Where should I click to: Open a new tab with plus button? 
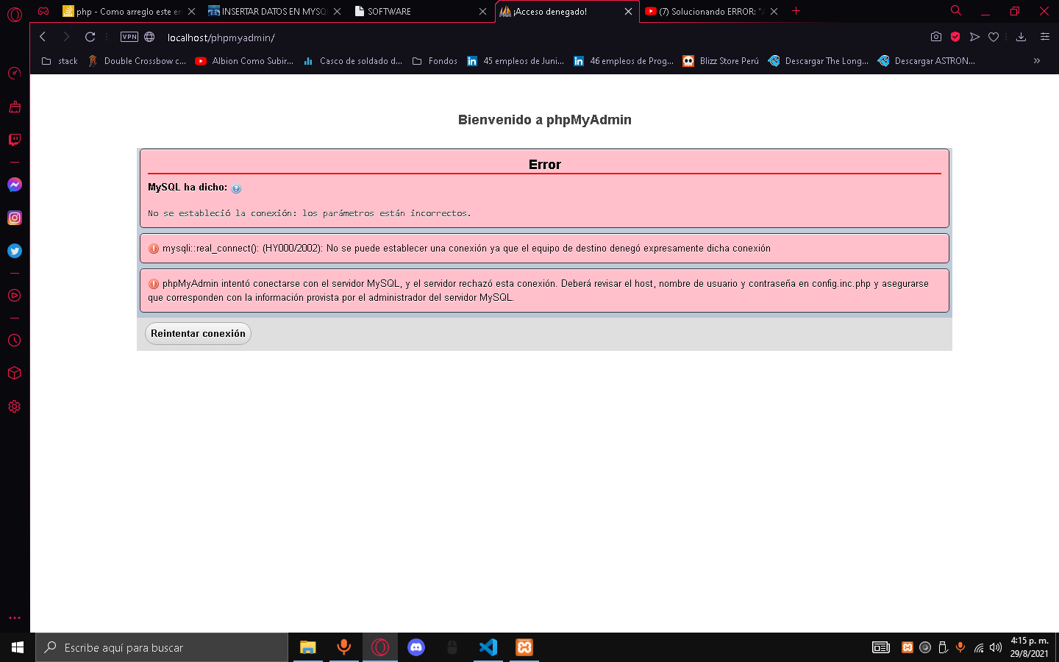tap(796, 11)
